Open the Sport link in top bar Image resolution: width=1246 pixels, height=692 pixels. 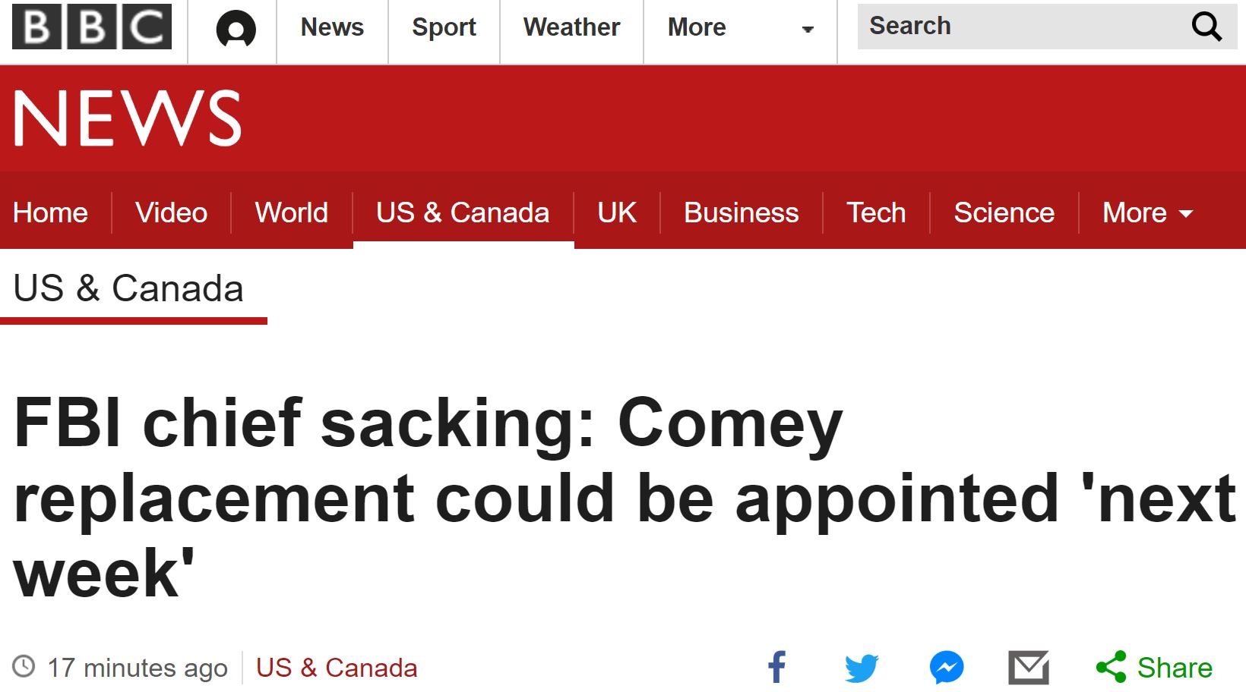[444, 27]
